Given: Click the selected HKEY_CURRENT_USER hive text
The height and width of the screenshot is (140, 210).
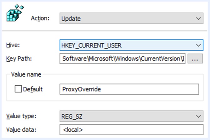Looking at the screenshot, I should pyautogui.click(x=91, y=45).
